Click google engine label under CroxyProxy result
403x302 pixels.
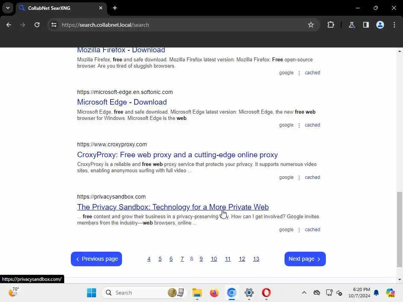coord(286,177)
